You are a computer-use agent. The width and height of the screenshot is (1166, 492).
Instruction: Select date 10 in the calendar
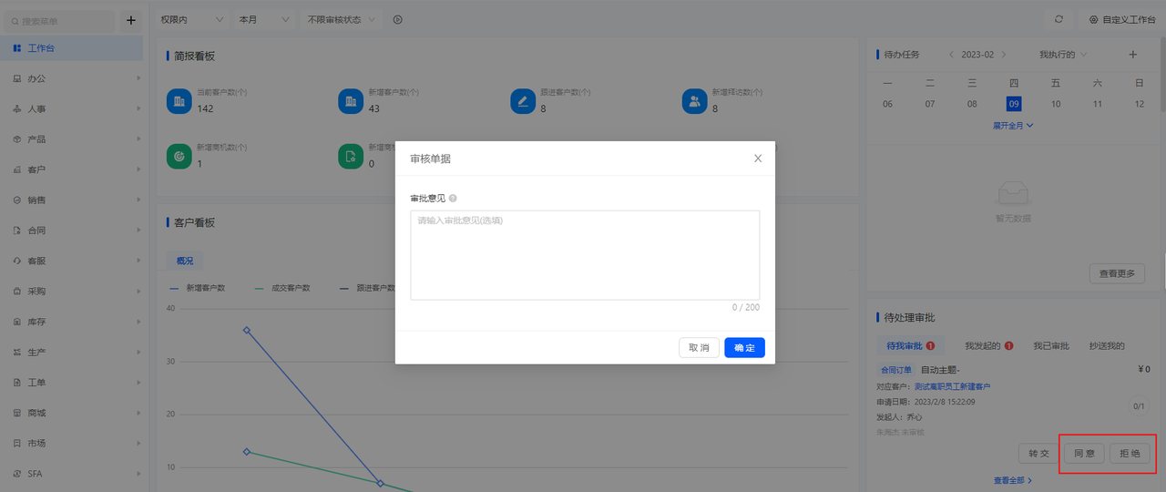point(1056,104)
